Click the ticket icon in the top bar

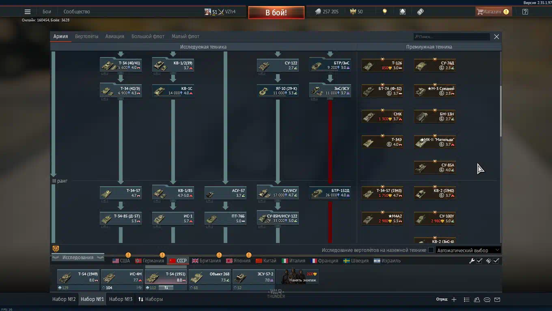click(420, 12)
